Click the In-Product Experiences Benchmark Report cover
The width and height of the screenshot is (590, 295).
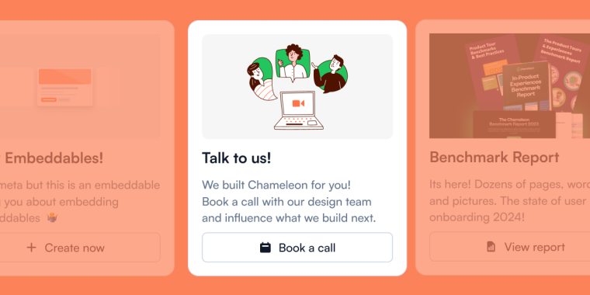pyautogui.click(x=526, y=86)
